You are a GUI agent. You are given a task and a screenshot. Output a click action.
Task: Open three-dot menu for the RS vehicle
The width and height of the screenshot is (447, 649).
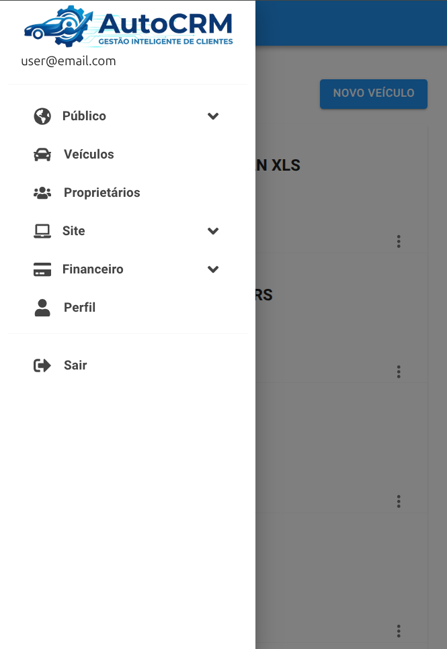(399, 372)
